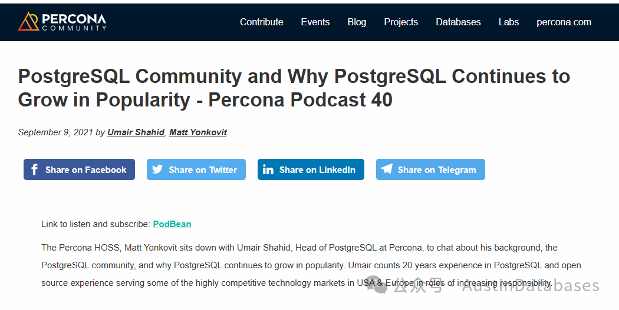Viewport: 619px width, 310px height.
Task: Click the Percona mountain logo icon
Action: tap(28, 22)
